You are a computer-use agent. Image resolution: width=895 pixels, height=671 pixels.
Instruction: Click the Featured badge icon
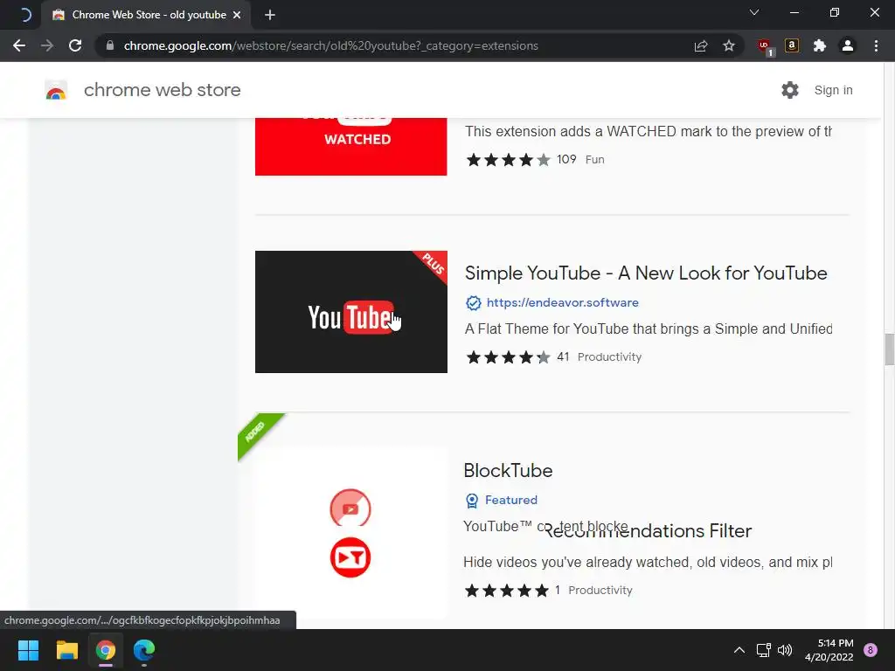pyautogui.click(x=472, y=501)
